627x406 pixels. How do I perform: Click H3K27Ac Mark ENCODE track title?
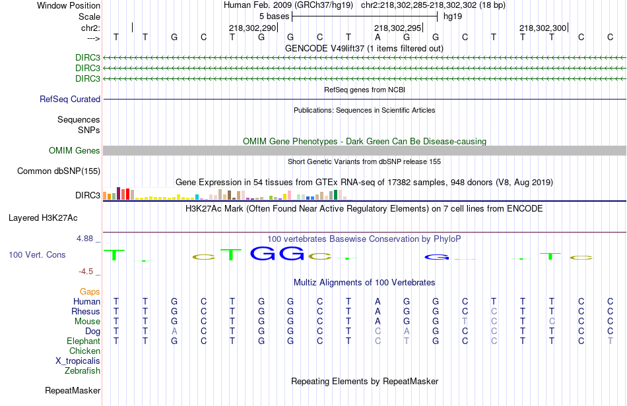tap(364, 209)
